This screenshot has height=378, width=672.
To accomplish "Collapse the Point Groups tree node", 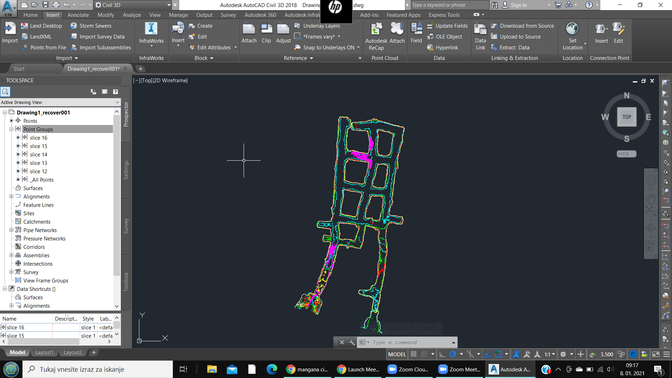I will (x=11, y=129).
